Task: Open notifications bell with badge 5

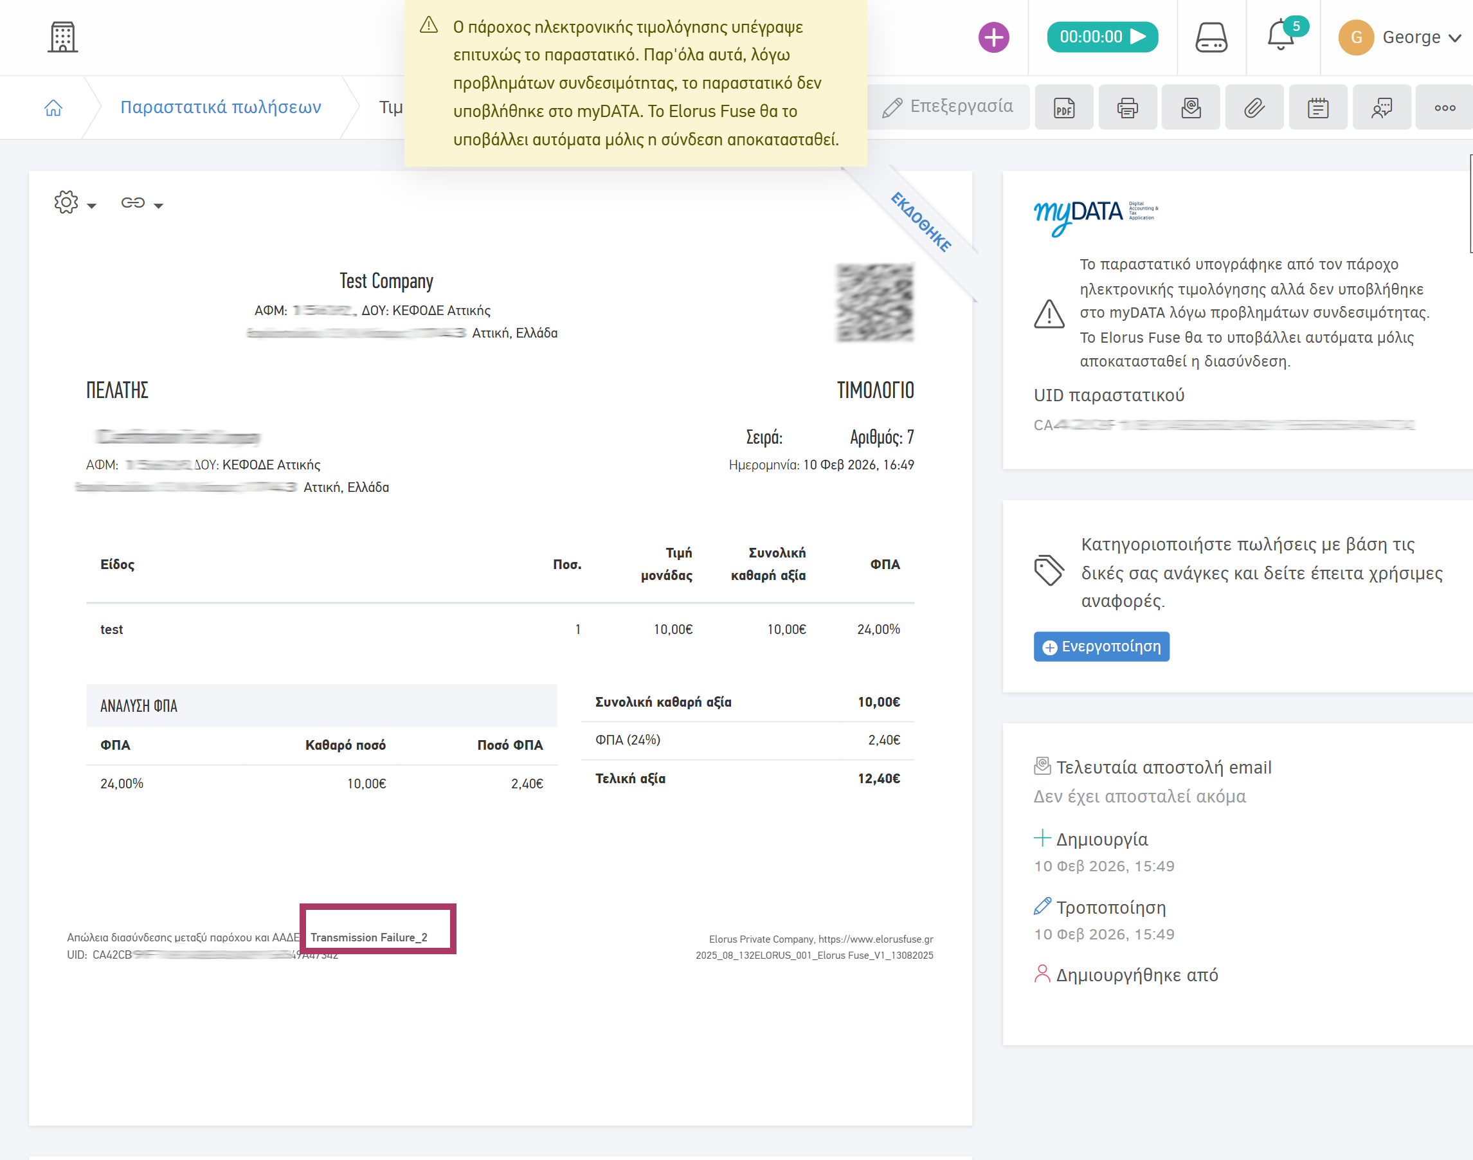Action: tap(1282, 35)
